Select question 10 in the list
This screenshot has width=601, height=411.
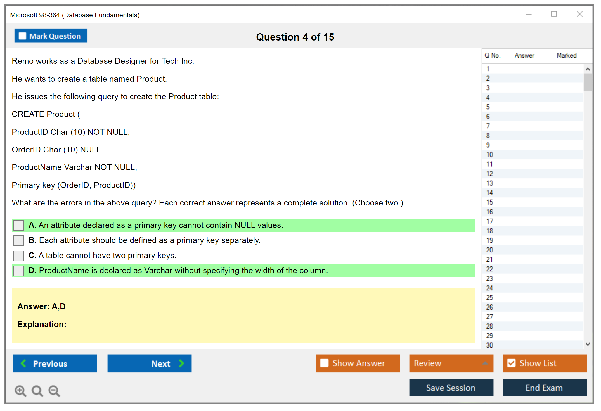coord(489,155)
